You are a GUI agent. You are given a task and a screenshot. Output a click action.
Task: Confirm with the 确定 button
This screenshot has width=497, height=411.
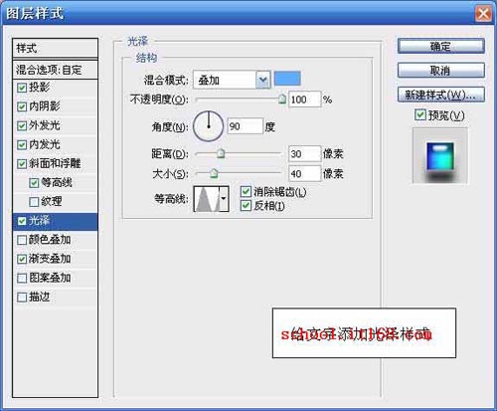tap(441, 46)
